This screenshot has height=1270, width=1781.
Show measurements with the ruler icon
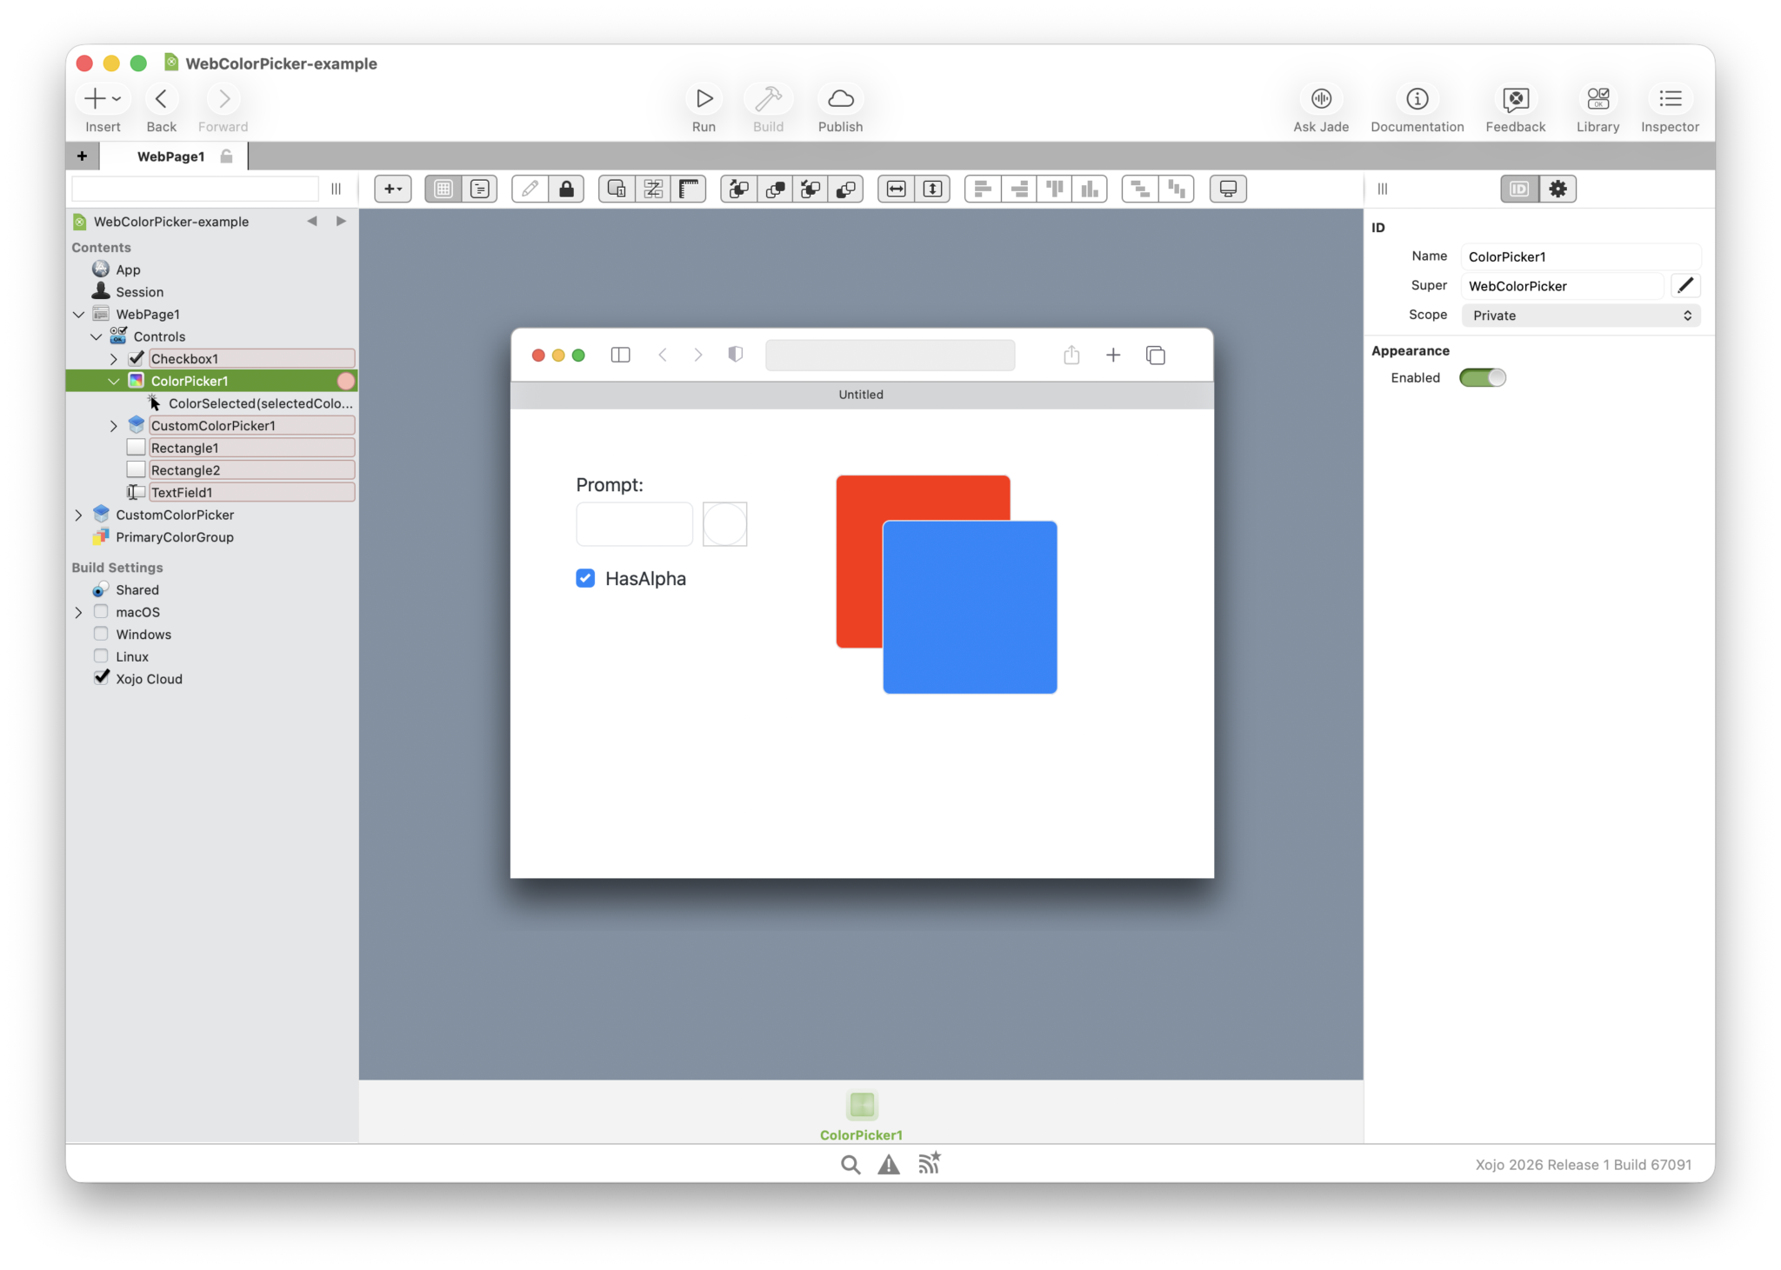[689, 189]
